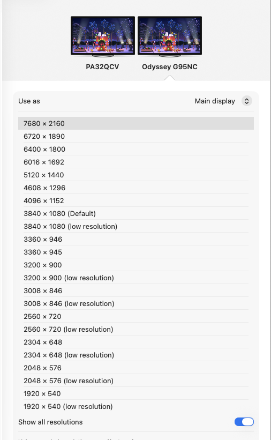Viewport: 271px width, 440px height.
Task: Choose the 3360 × 946 resolution
Action: click(136, 240)
